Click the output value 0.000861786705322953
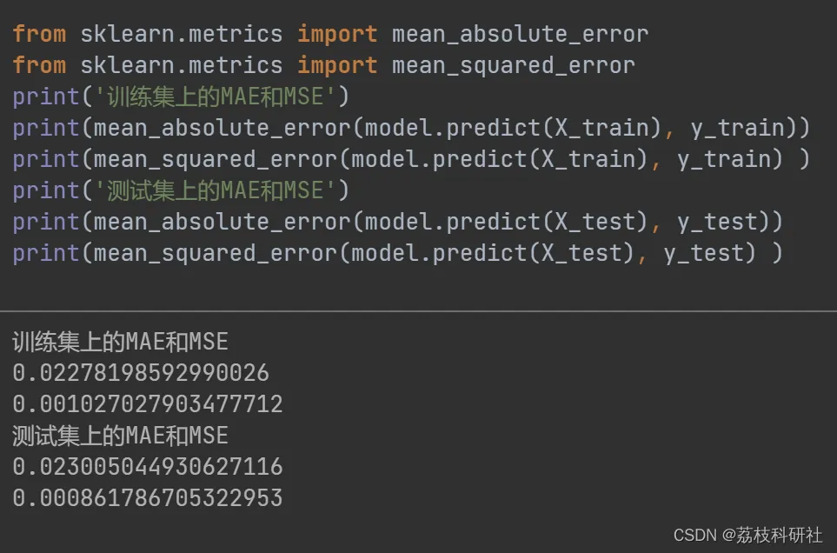The height and width of the screenshot is (553, 837). [148, 497]
